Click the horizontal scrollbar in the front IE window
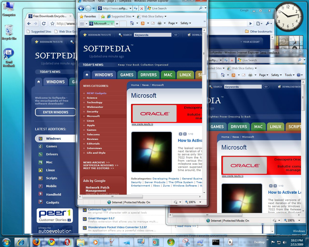 (x=112, y=196)
